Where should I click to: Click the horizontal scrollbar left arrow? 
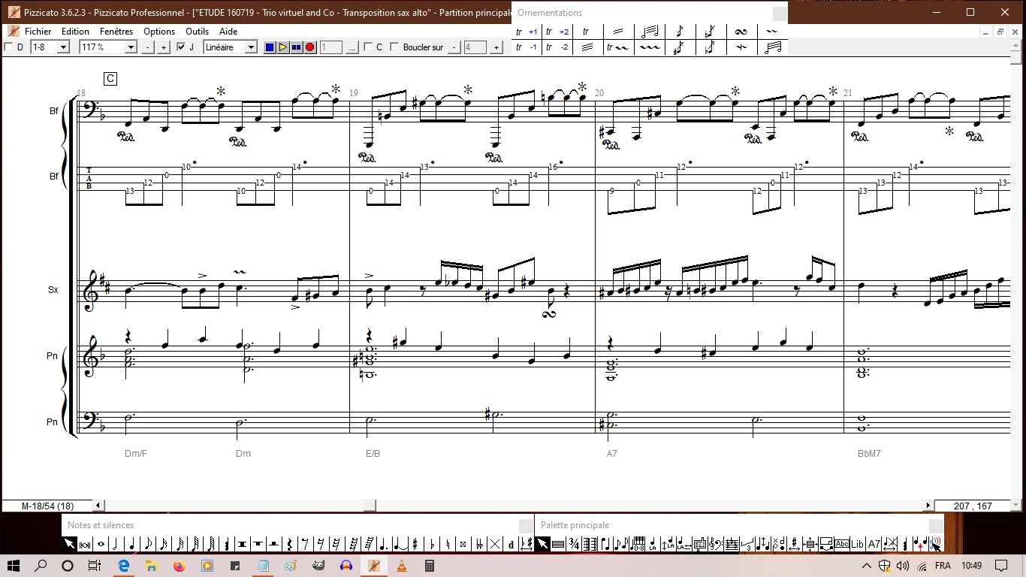[99, 506]
